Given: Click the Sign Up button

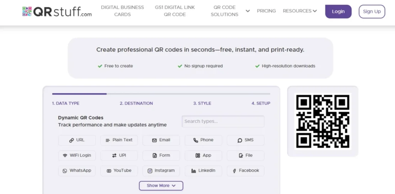Looking at the screenshot, I should click(x=372, y=12).
